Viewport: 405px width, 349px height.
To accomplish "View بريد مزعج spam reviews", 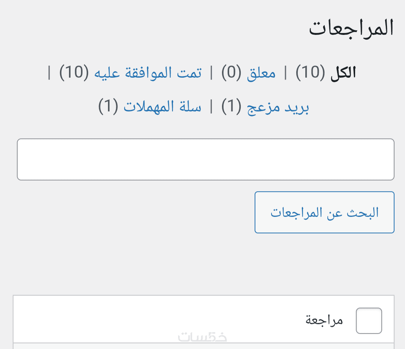I will coord(278,107).
